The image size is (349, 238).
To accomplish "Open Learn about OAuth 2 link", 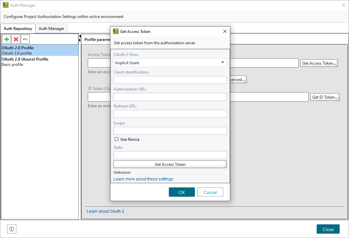I will (x=105, y=211).
